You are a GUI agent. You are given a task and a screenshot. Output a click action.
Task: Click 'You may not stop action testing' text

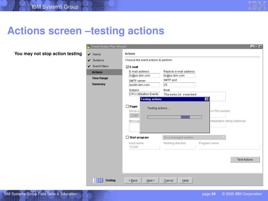coord(48,54)
